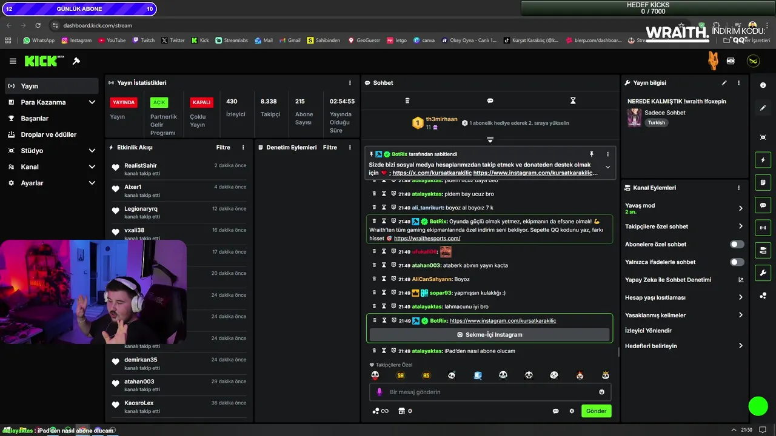776x436 pixels.
Task: Open the wraithesports.com link in chat
Action: [x=427, y=239]
